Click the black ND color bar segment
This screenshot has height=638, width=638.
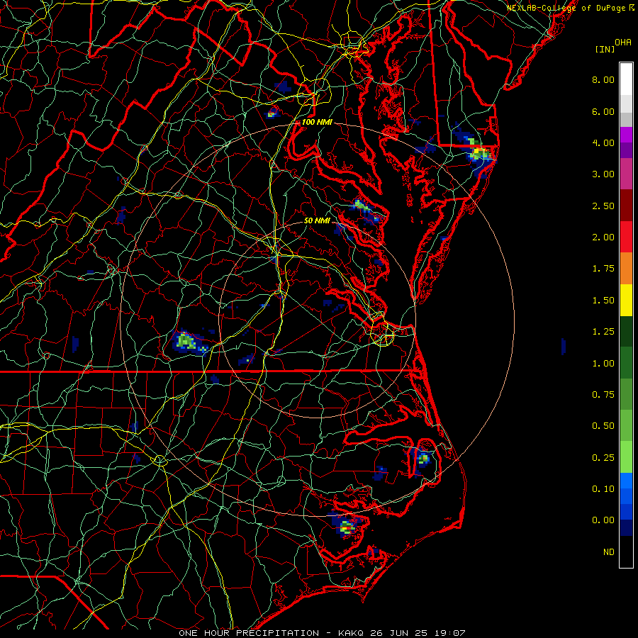(x=626, y=552)
